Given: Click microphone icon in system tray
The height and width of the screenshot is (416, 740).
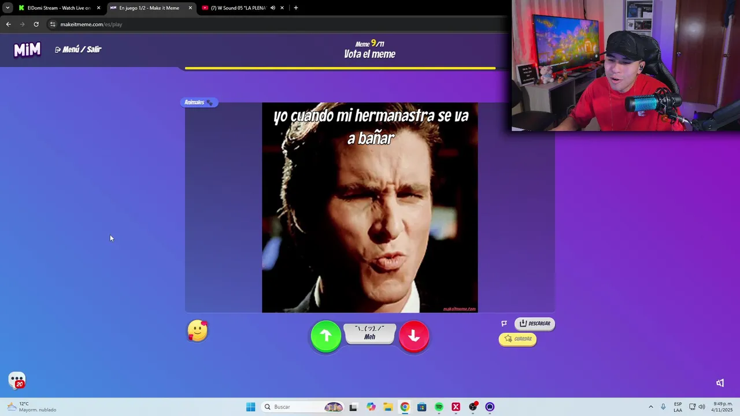Looking at the screenshot, I should 663,407.
